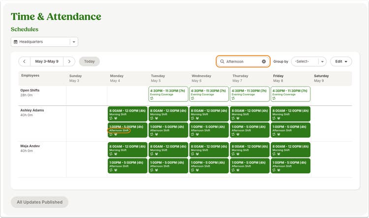The image size is (369, 218).
Task: Open Ashley Adams Friday Afternoon Shift
Action: click(x=290, y=130)
